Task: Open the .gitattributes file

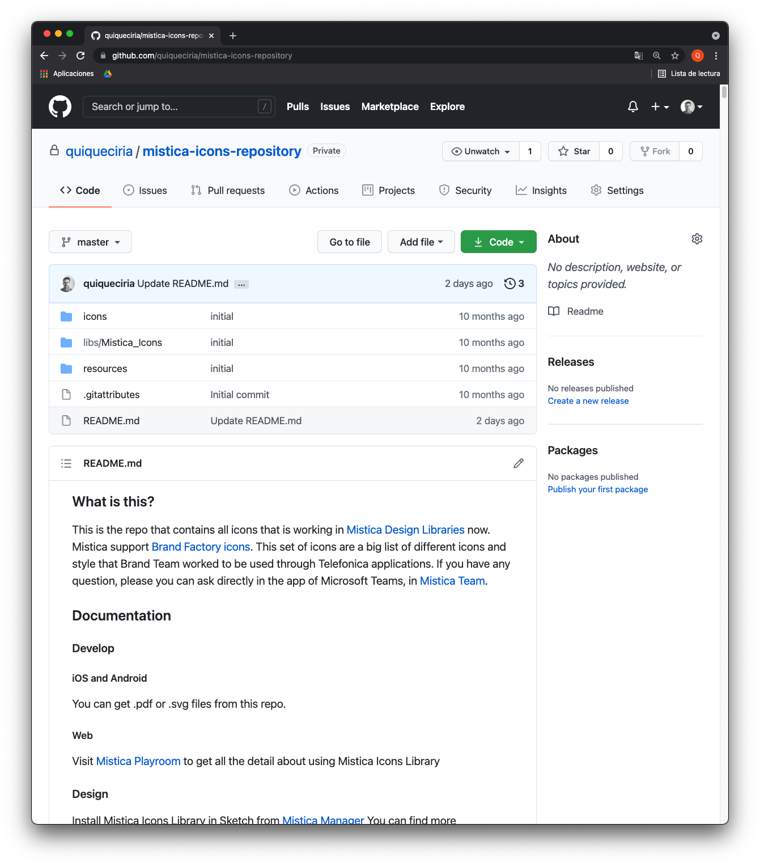Action: (x=111, y=395)
